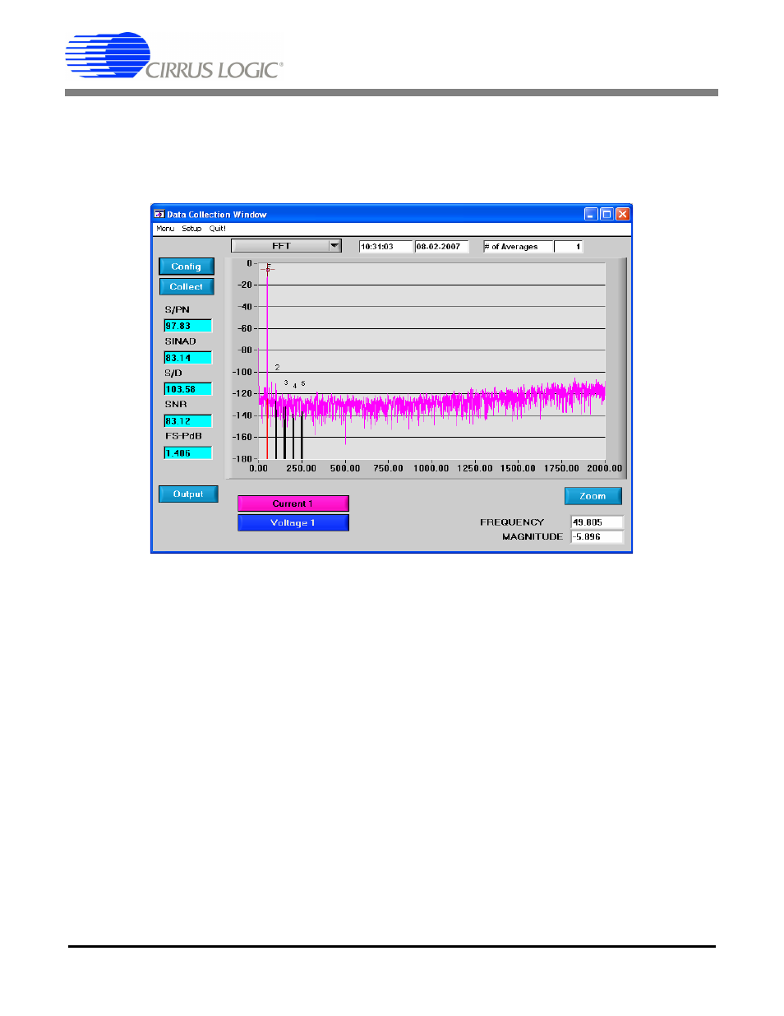Click the FS-PdB value 1.406
The image size is (784, 1016).
[188, 453]
